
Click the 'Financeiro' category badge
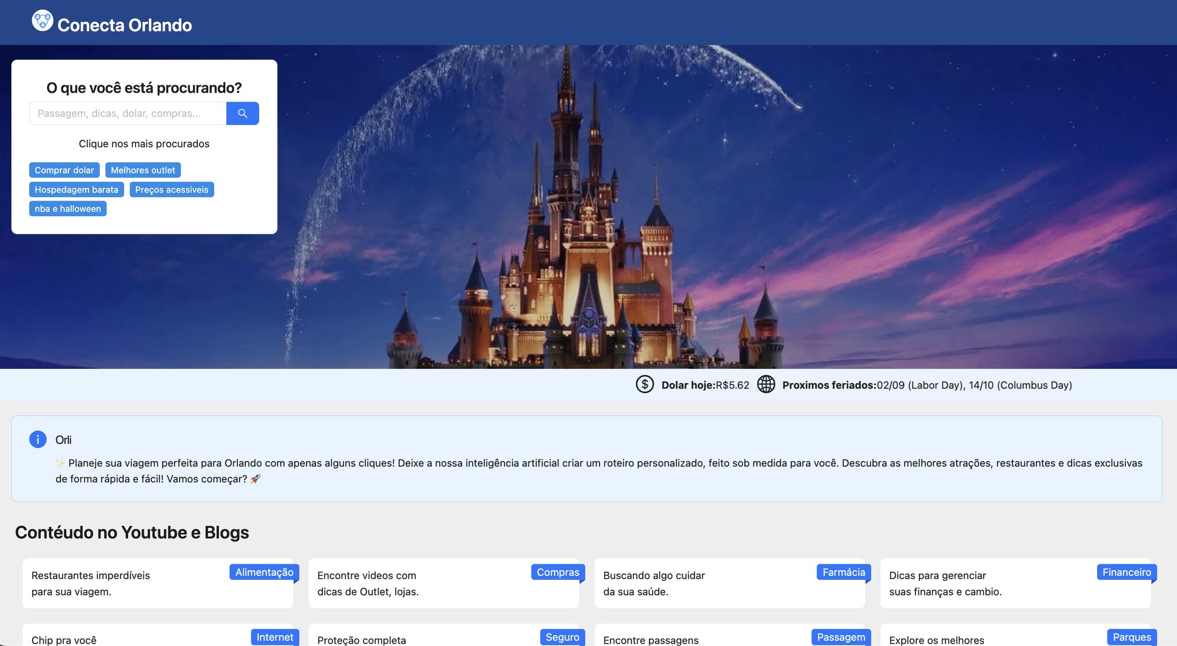1127,572
